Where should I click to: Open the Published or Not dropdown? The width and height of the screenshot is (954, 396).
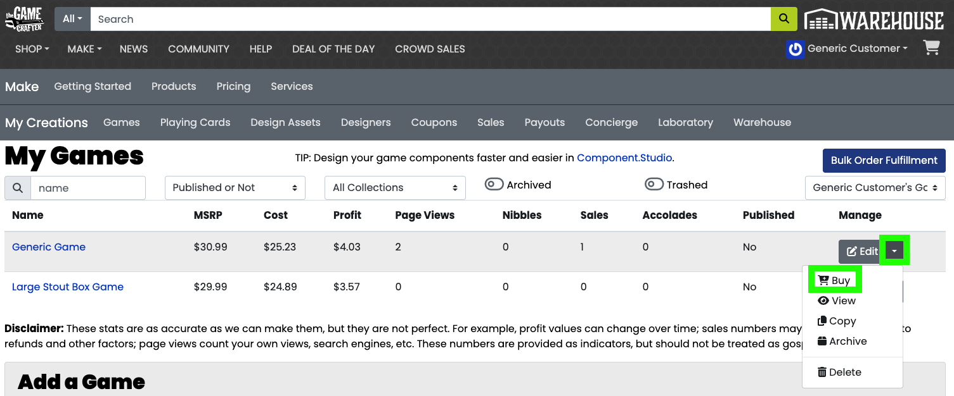pyautogui.click(x=235, y=188)
